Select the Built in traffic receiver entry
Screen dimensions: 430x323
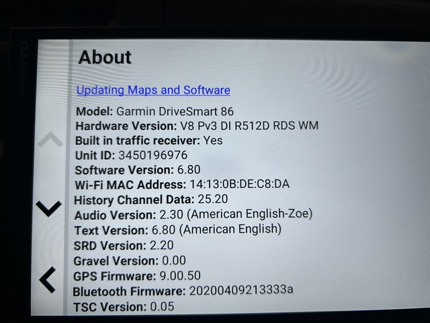(148, 141)
